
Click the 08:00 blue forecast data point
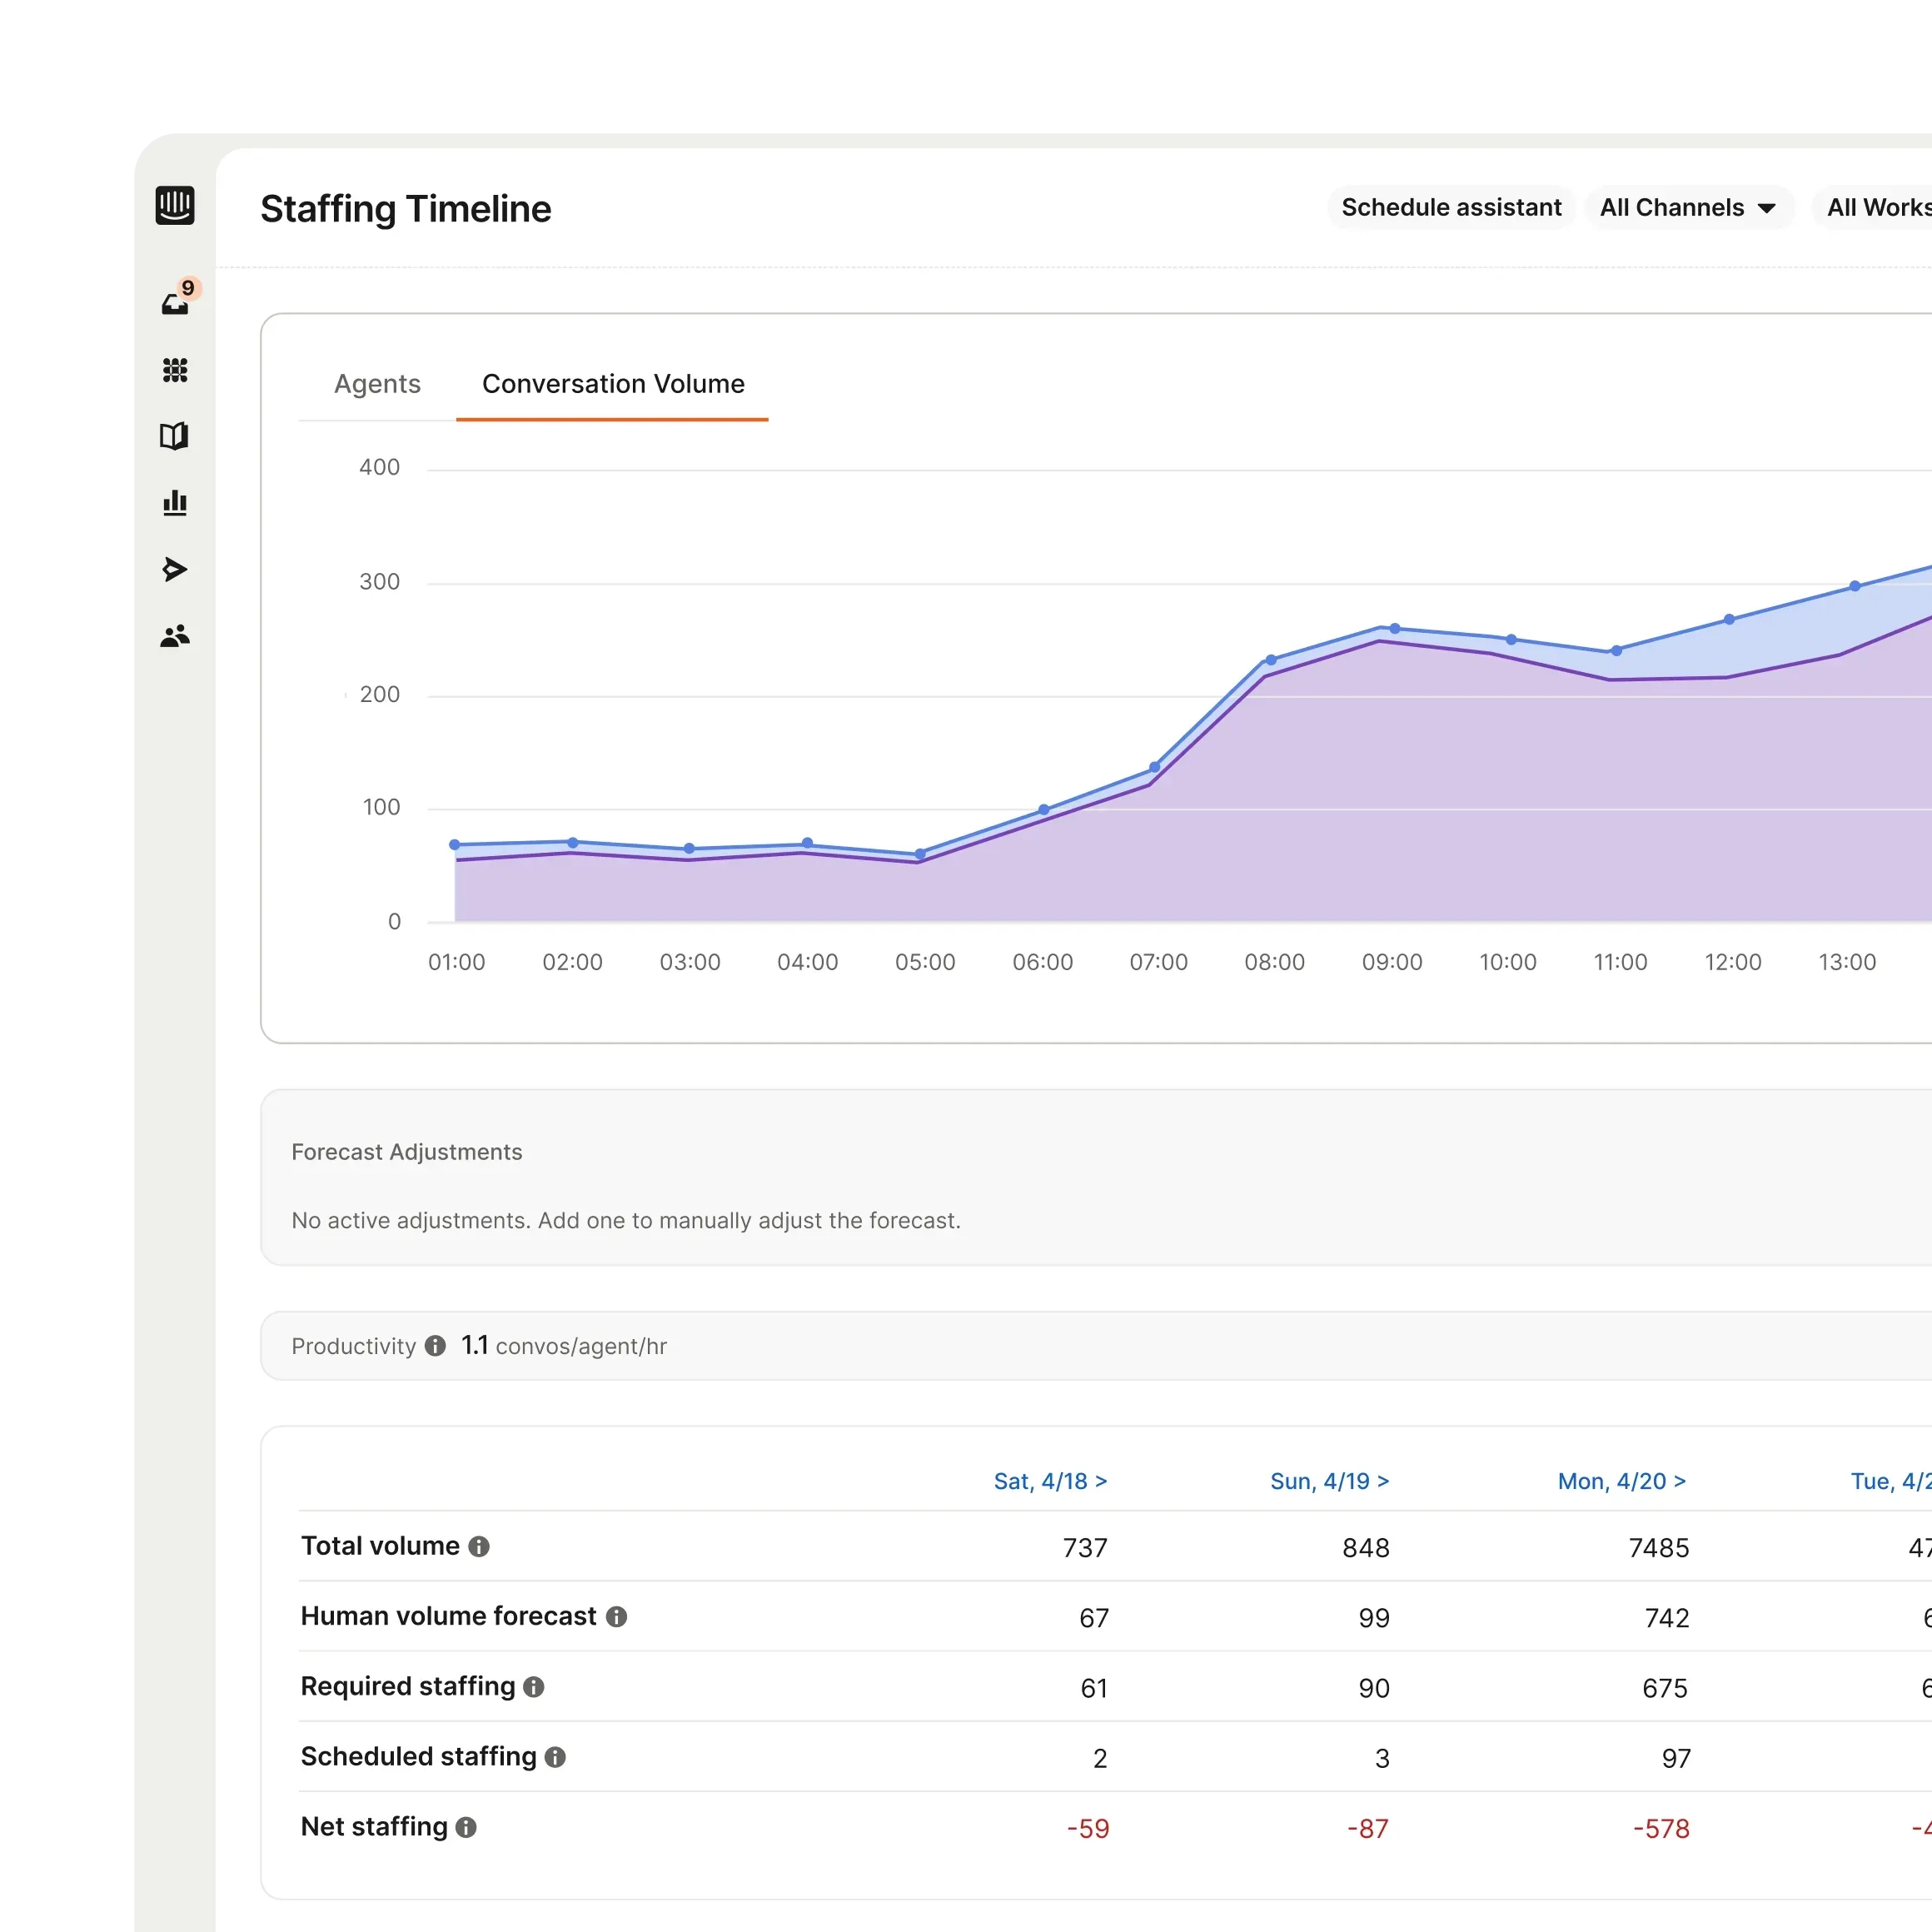click(x=1271, y=660)
